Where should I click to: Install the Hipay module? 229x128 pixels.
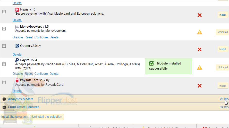click(x=223, y=15)
